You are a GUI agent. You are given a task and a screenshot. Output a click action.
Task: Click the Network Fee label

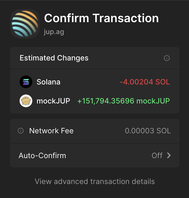coord(51,131)
